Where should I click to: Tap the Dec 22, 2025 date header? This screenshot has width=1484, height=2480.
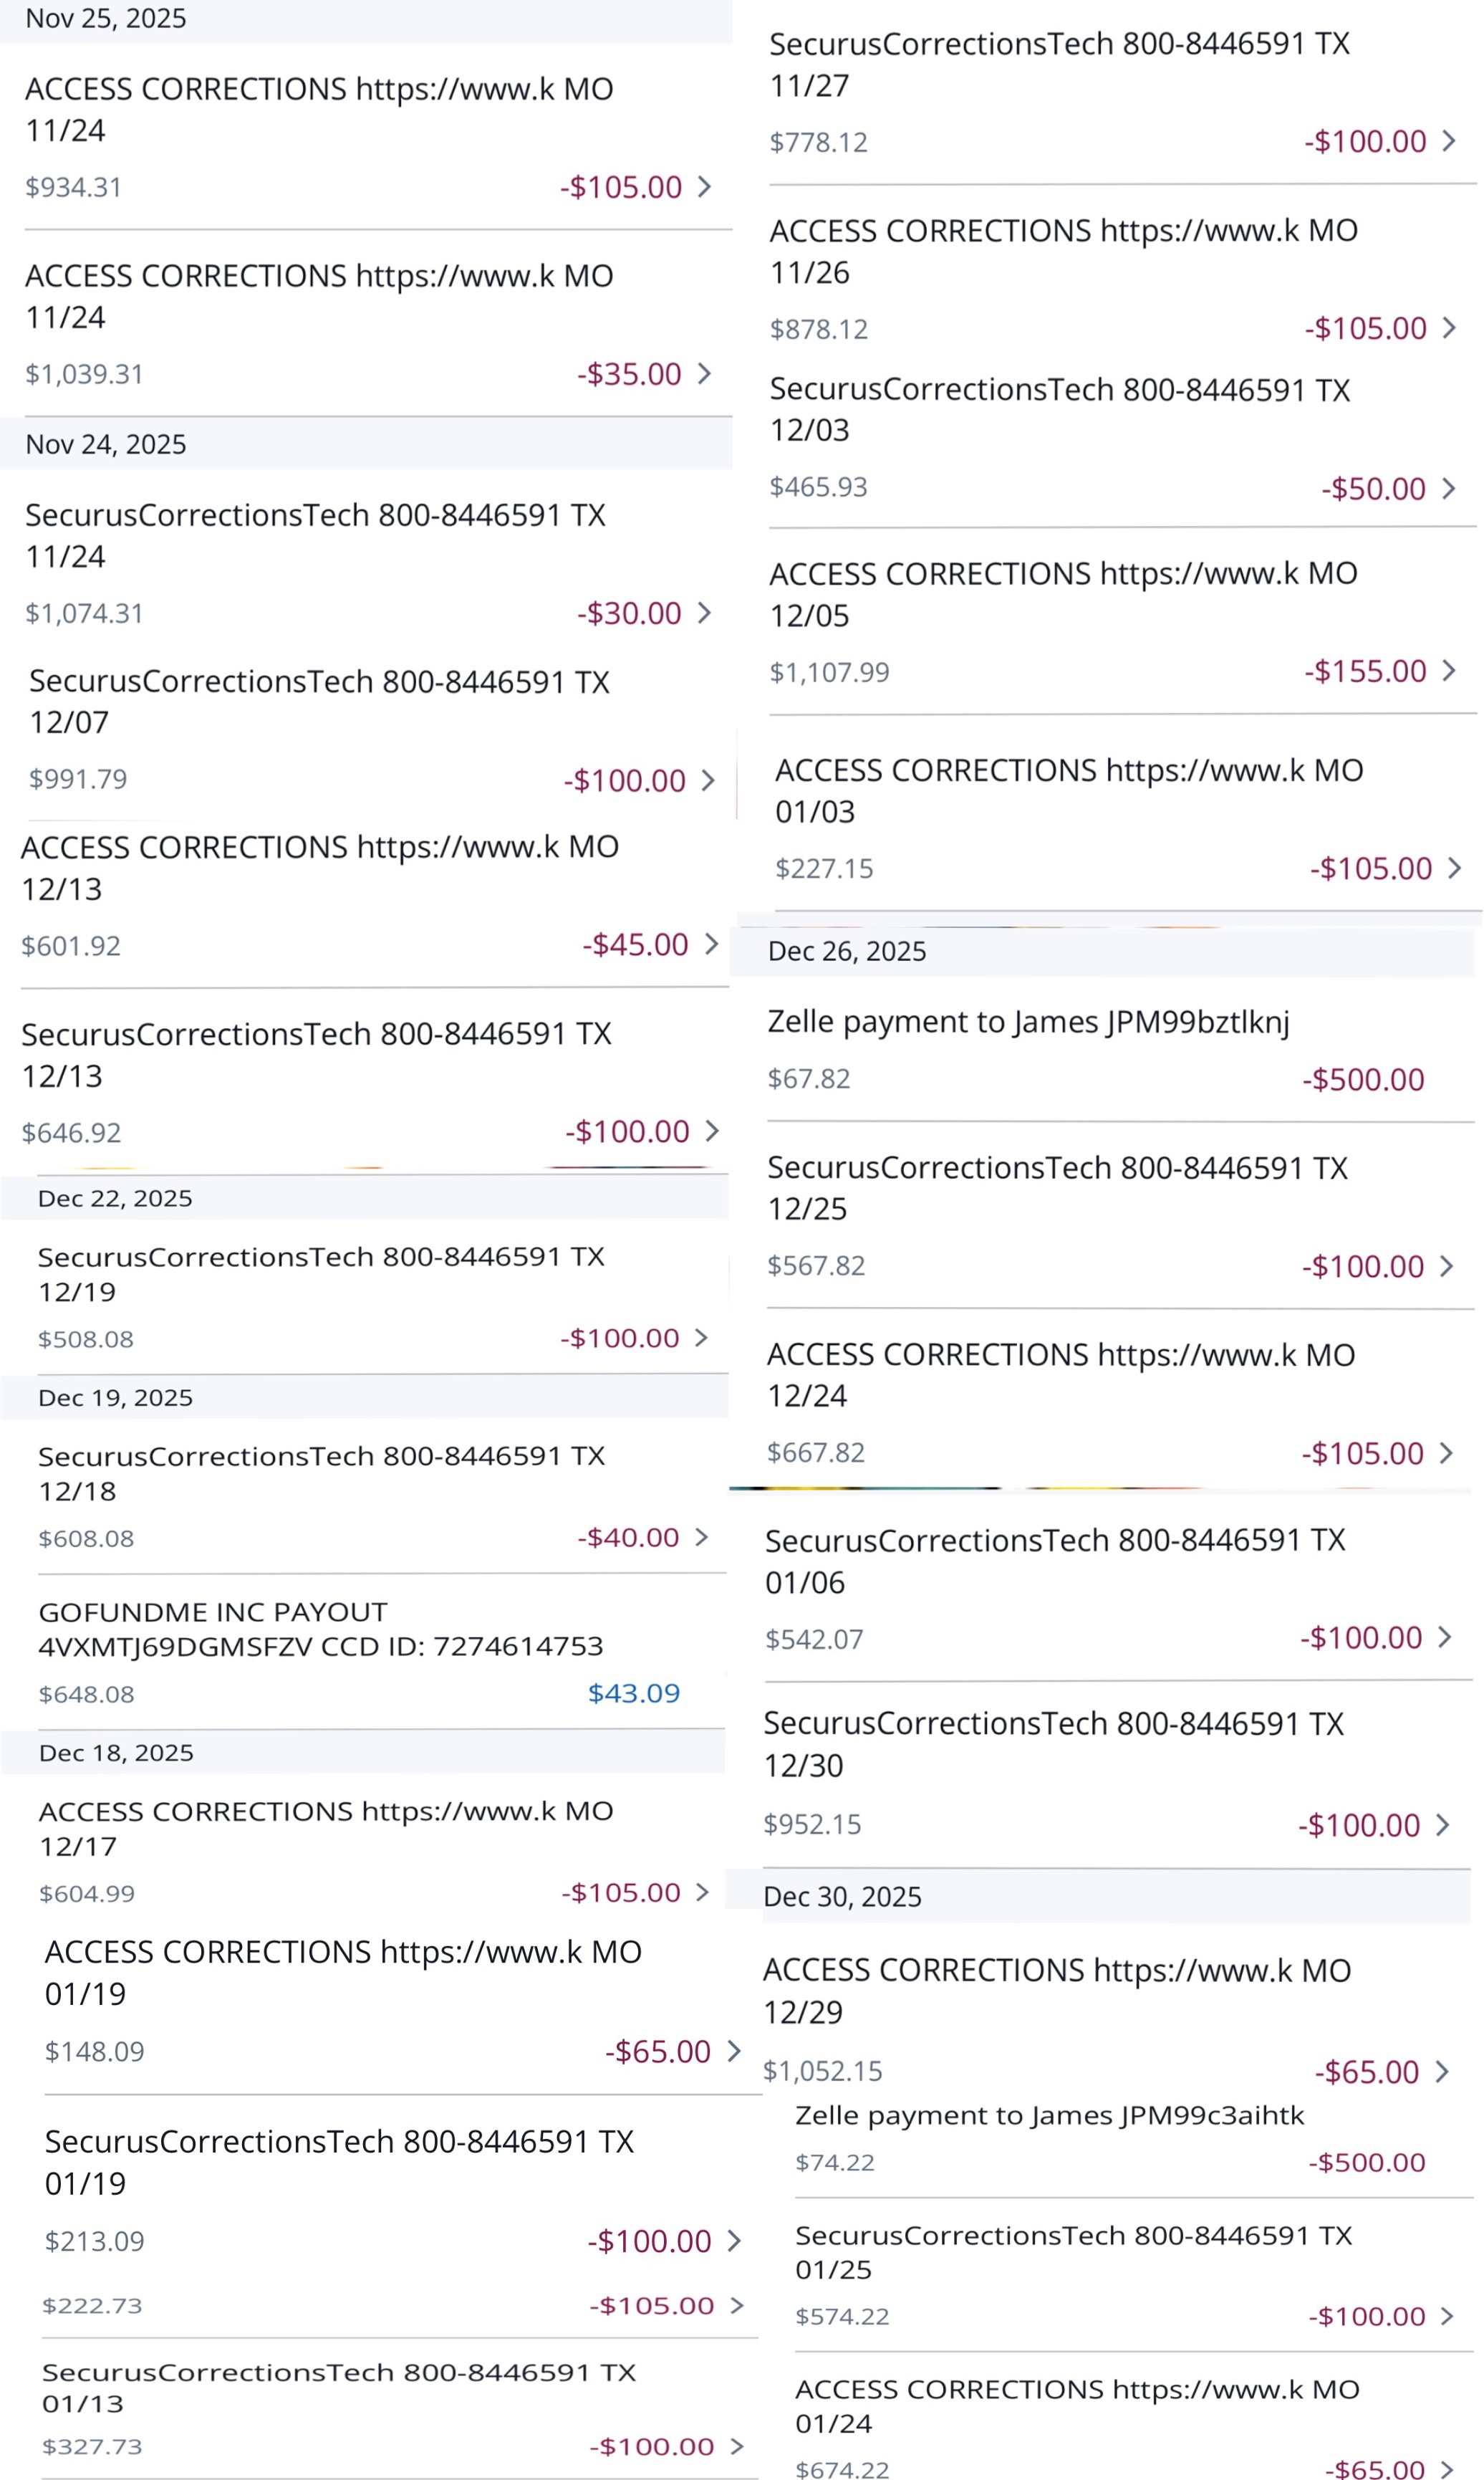point(115,1199)
